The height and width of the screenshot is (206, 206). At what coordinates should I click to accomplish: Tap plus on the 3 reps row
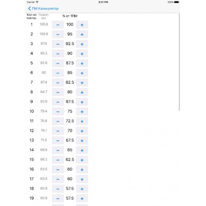[x=82, y=44]
